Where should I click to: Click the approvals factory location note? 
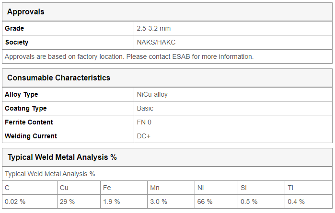coord(129,56)
